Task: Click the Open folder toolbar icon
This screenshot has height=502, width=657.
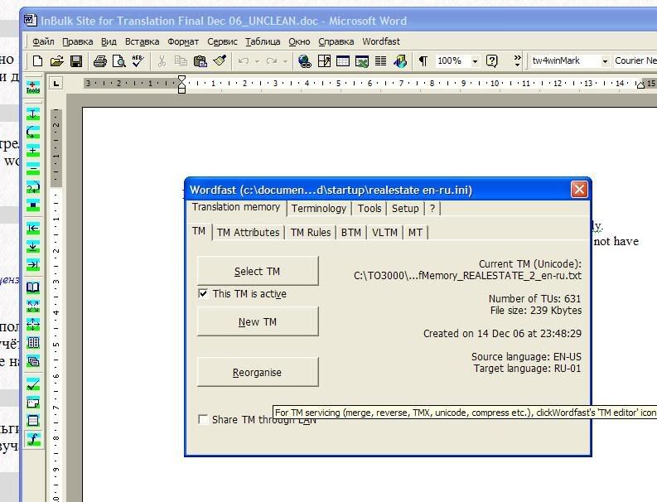Action: 56,61
